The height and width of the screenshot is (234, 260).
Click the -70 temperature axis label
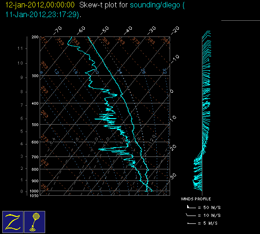click(x=57, y=30)
